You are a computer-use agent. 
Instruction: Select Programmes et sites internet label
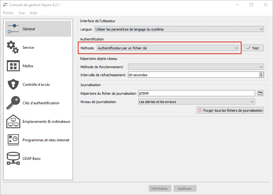click(x=46, y=140)
